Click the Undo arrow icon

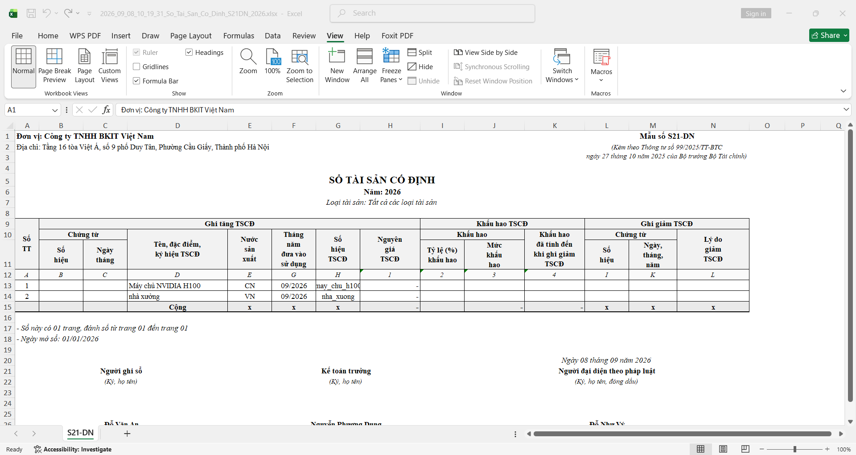46,13
